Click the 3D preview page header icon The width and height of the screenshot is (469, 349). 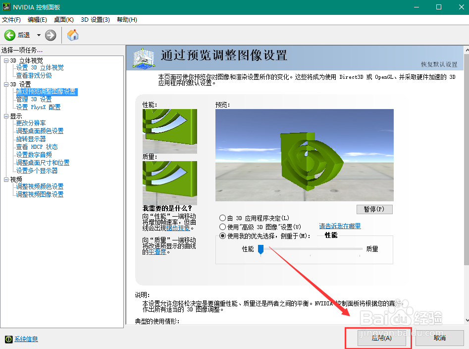click(144, 58)
